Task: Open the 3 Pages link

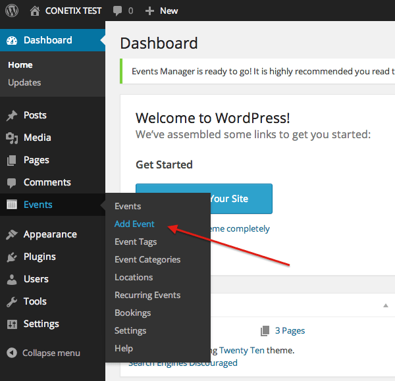Action: click(x=290, y=330)
